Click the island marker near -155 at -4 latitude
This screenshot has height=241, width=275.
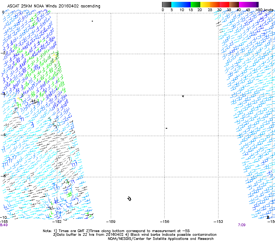(183, 96)
